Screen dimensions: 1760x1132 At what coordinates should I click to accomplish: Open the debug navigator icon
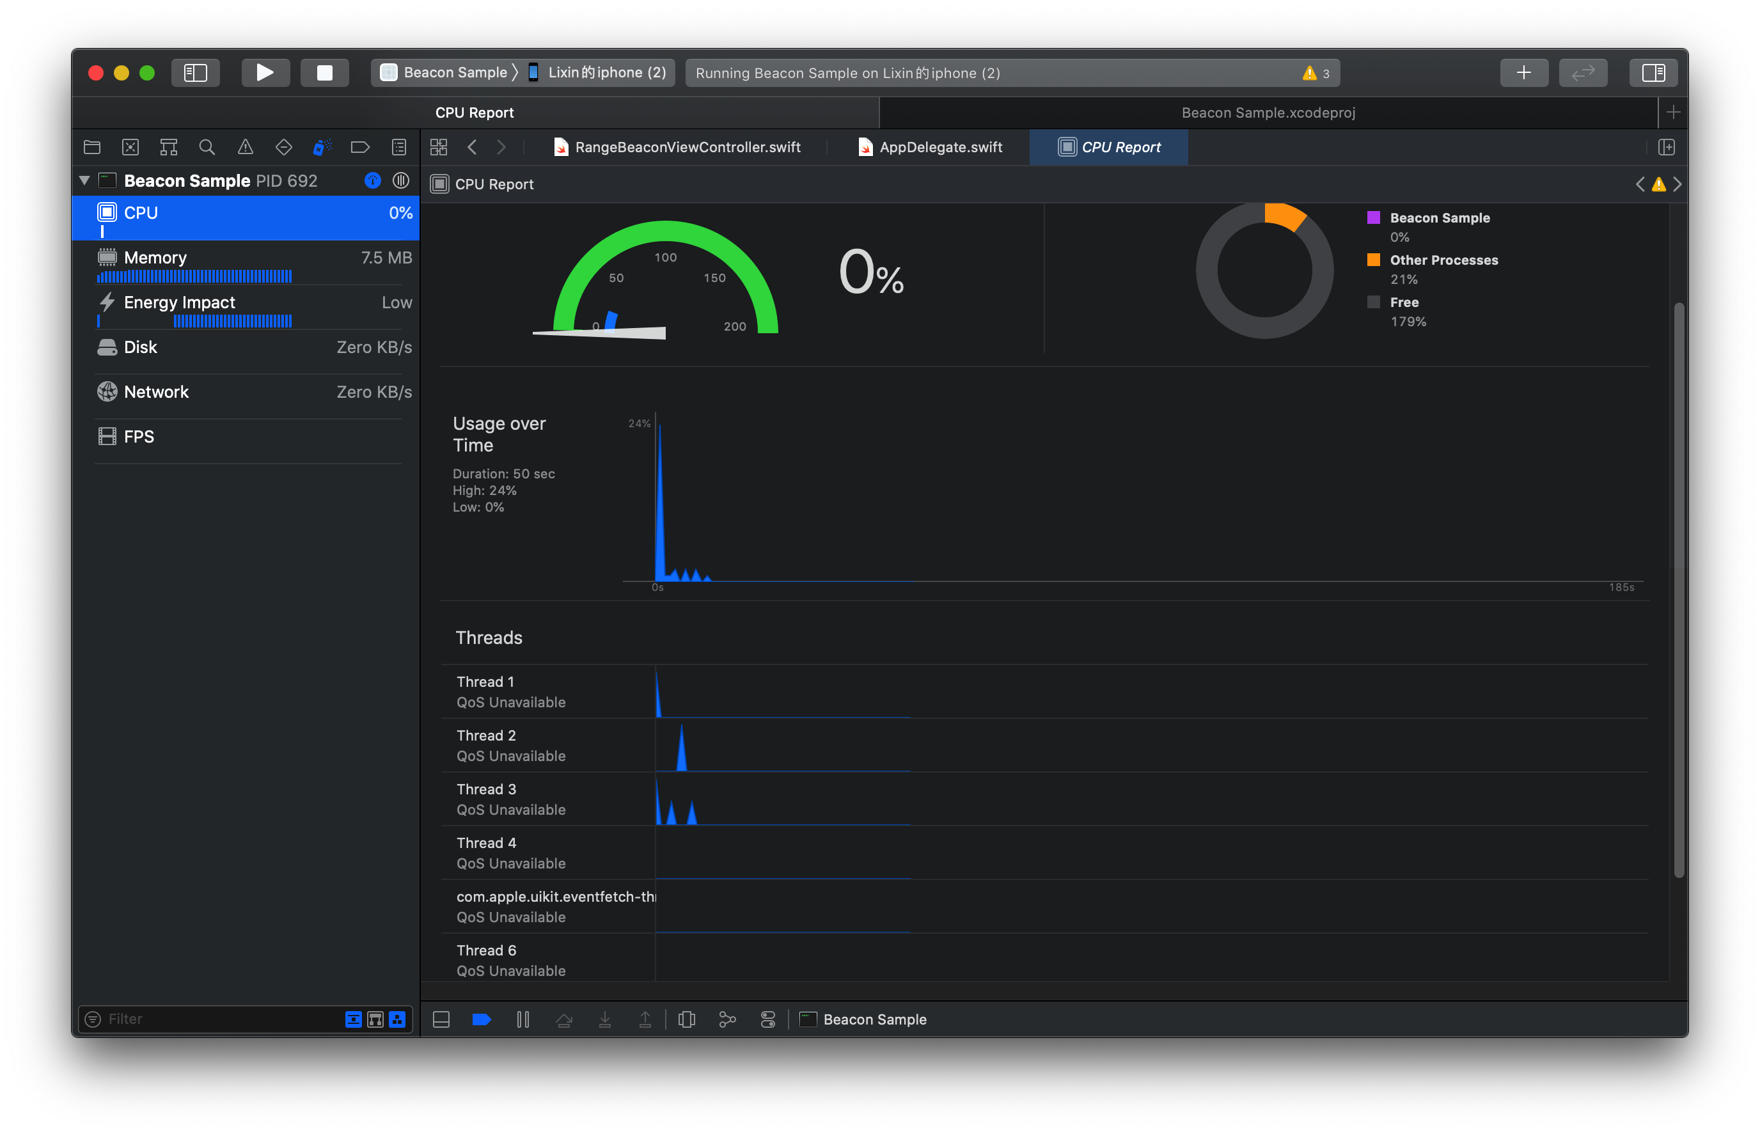321,147
